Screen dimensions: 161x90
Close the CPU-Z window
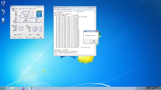pyautogui.click(x=43, y=6)
